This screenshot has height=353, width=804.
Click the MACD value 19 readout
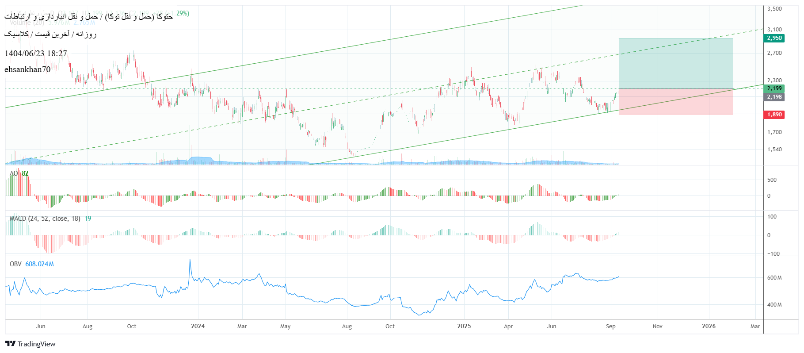point(88,219)
